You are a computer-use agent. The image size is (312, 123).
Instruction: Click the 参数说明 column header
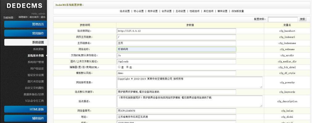[x=85, y=25]
